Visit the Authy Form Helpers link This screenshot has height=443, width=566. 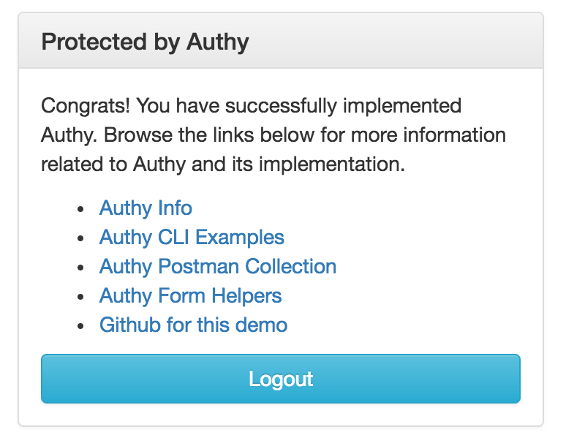[x=190, y=295]
